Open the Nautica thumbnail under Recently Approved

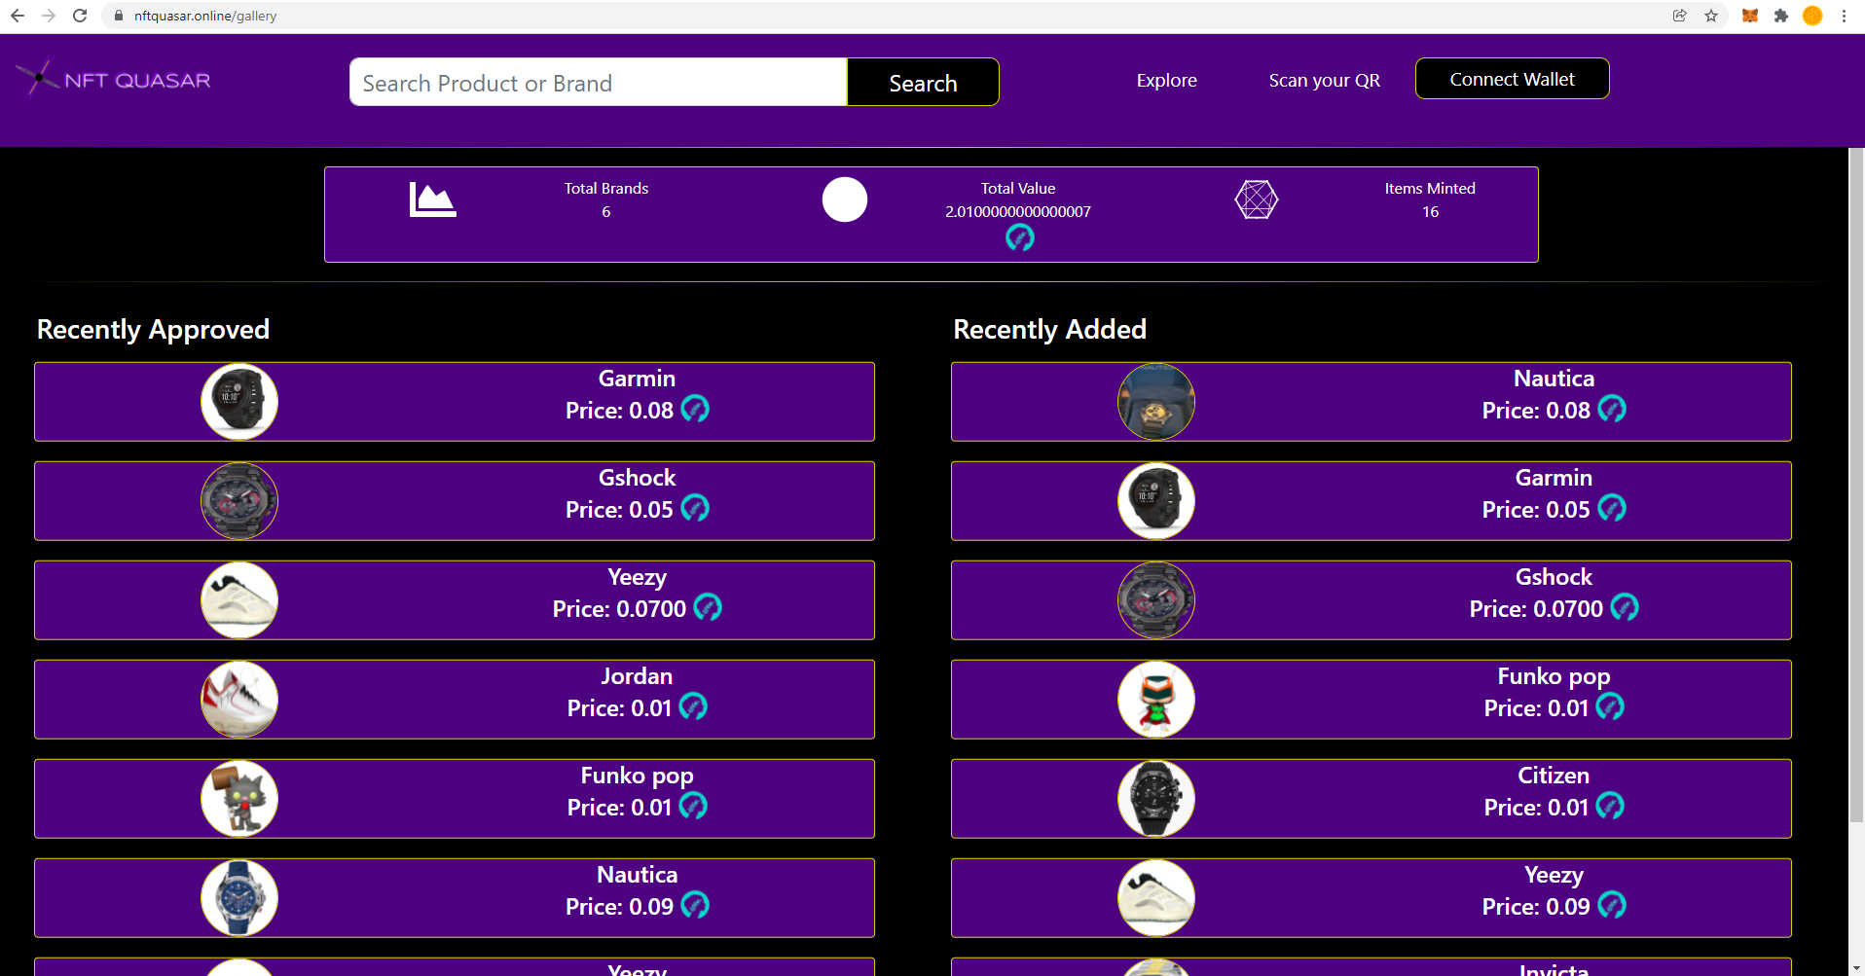click(x=239, y=898)
